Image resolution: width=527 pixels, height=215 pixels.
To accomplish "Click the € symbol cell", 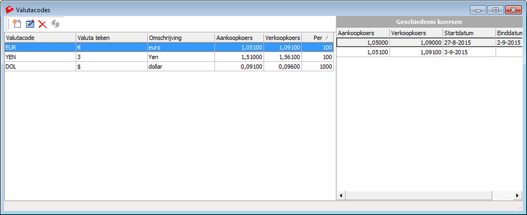I will 112,48.
